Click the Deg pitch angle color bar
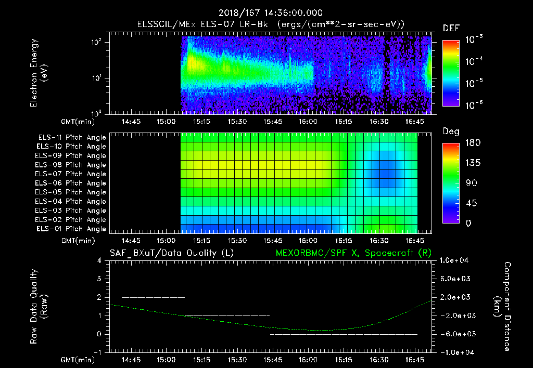533x368 pixels. tap(451, 183)
